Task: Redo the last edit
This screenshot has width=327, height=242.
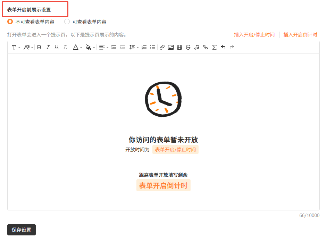Action: tap(232, 47)
